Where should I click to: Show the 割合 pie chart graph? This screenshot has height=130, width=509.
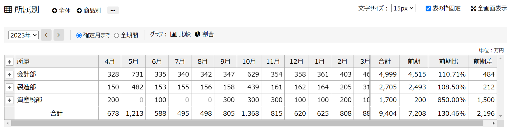[204, 34]
